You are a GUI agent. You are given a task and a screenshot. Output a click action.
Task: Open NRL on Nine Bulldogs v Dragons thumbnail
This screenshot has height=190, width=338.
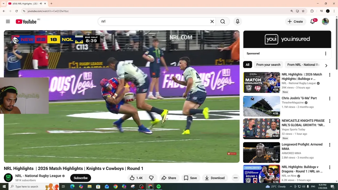tap(261, 174)
